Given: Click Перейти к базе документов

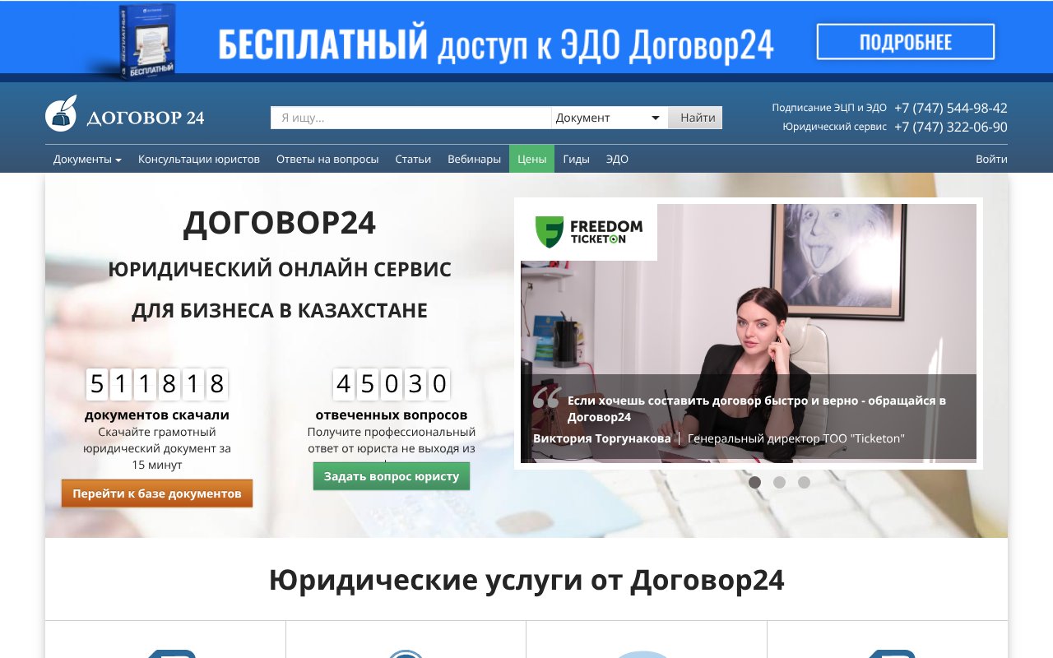Looking at the screenshot, I should click(156, 493).
